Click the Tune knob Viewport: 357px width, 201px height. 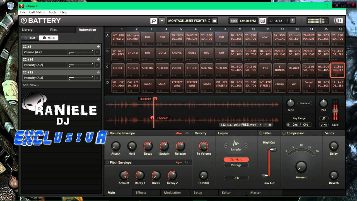[x=291, y=103]
